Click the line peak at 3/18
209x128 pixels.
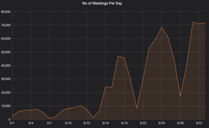[118, 56]
